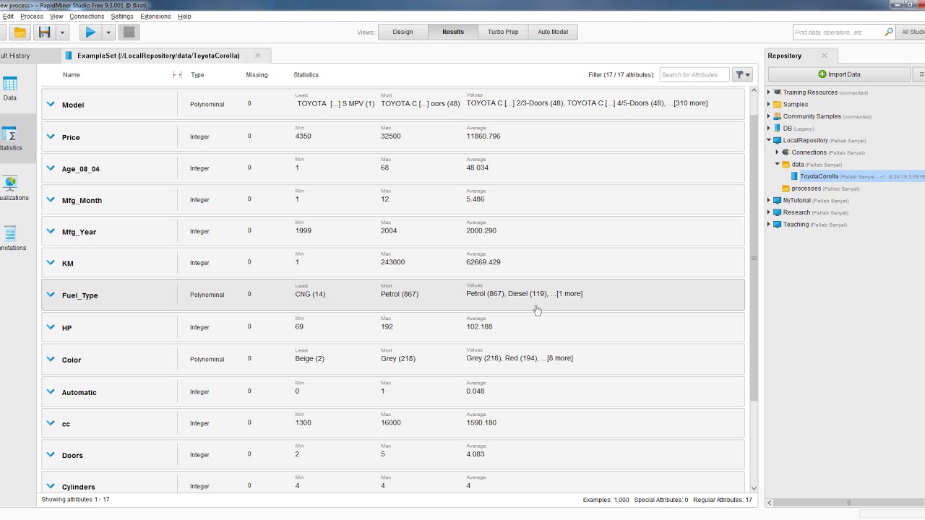Sort attributes by the Type column header

pos(197,74)
